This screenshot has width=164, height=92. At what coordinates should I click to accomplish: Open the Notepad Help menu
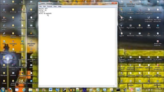(x=60, y=6)
